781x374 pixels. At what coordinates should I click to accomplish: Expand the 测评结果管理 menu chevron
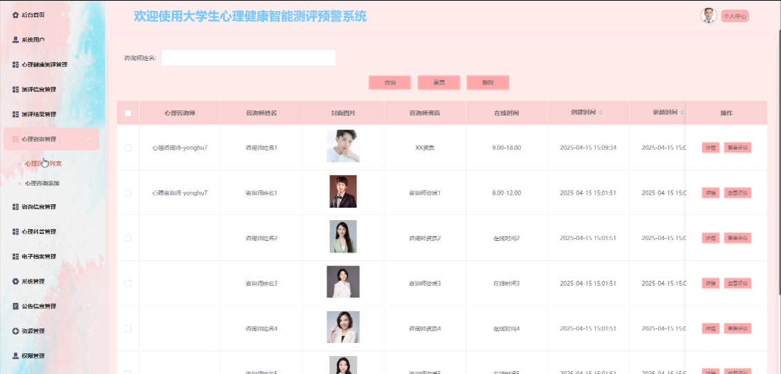coord(88,114)
